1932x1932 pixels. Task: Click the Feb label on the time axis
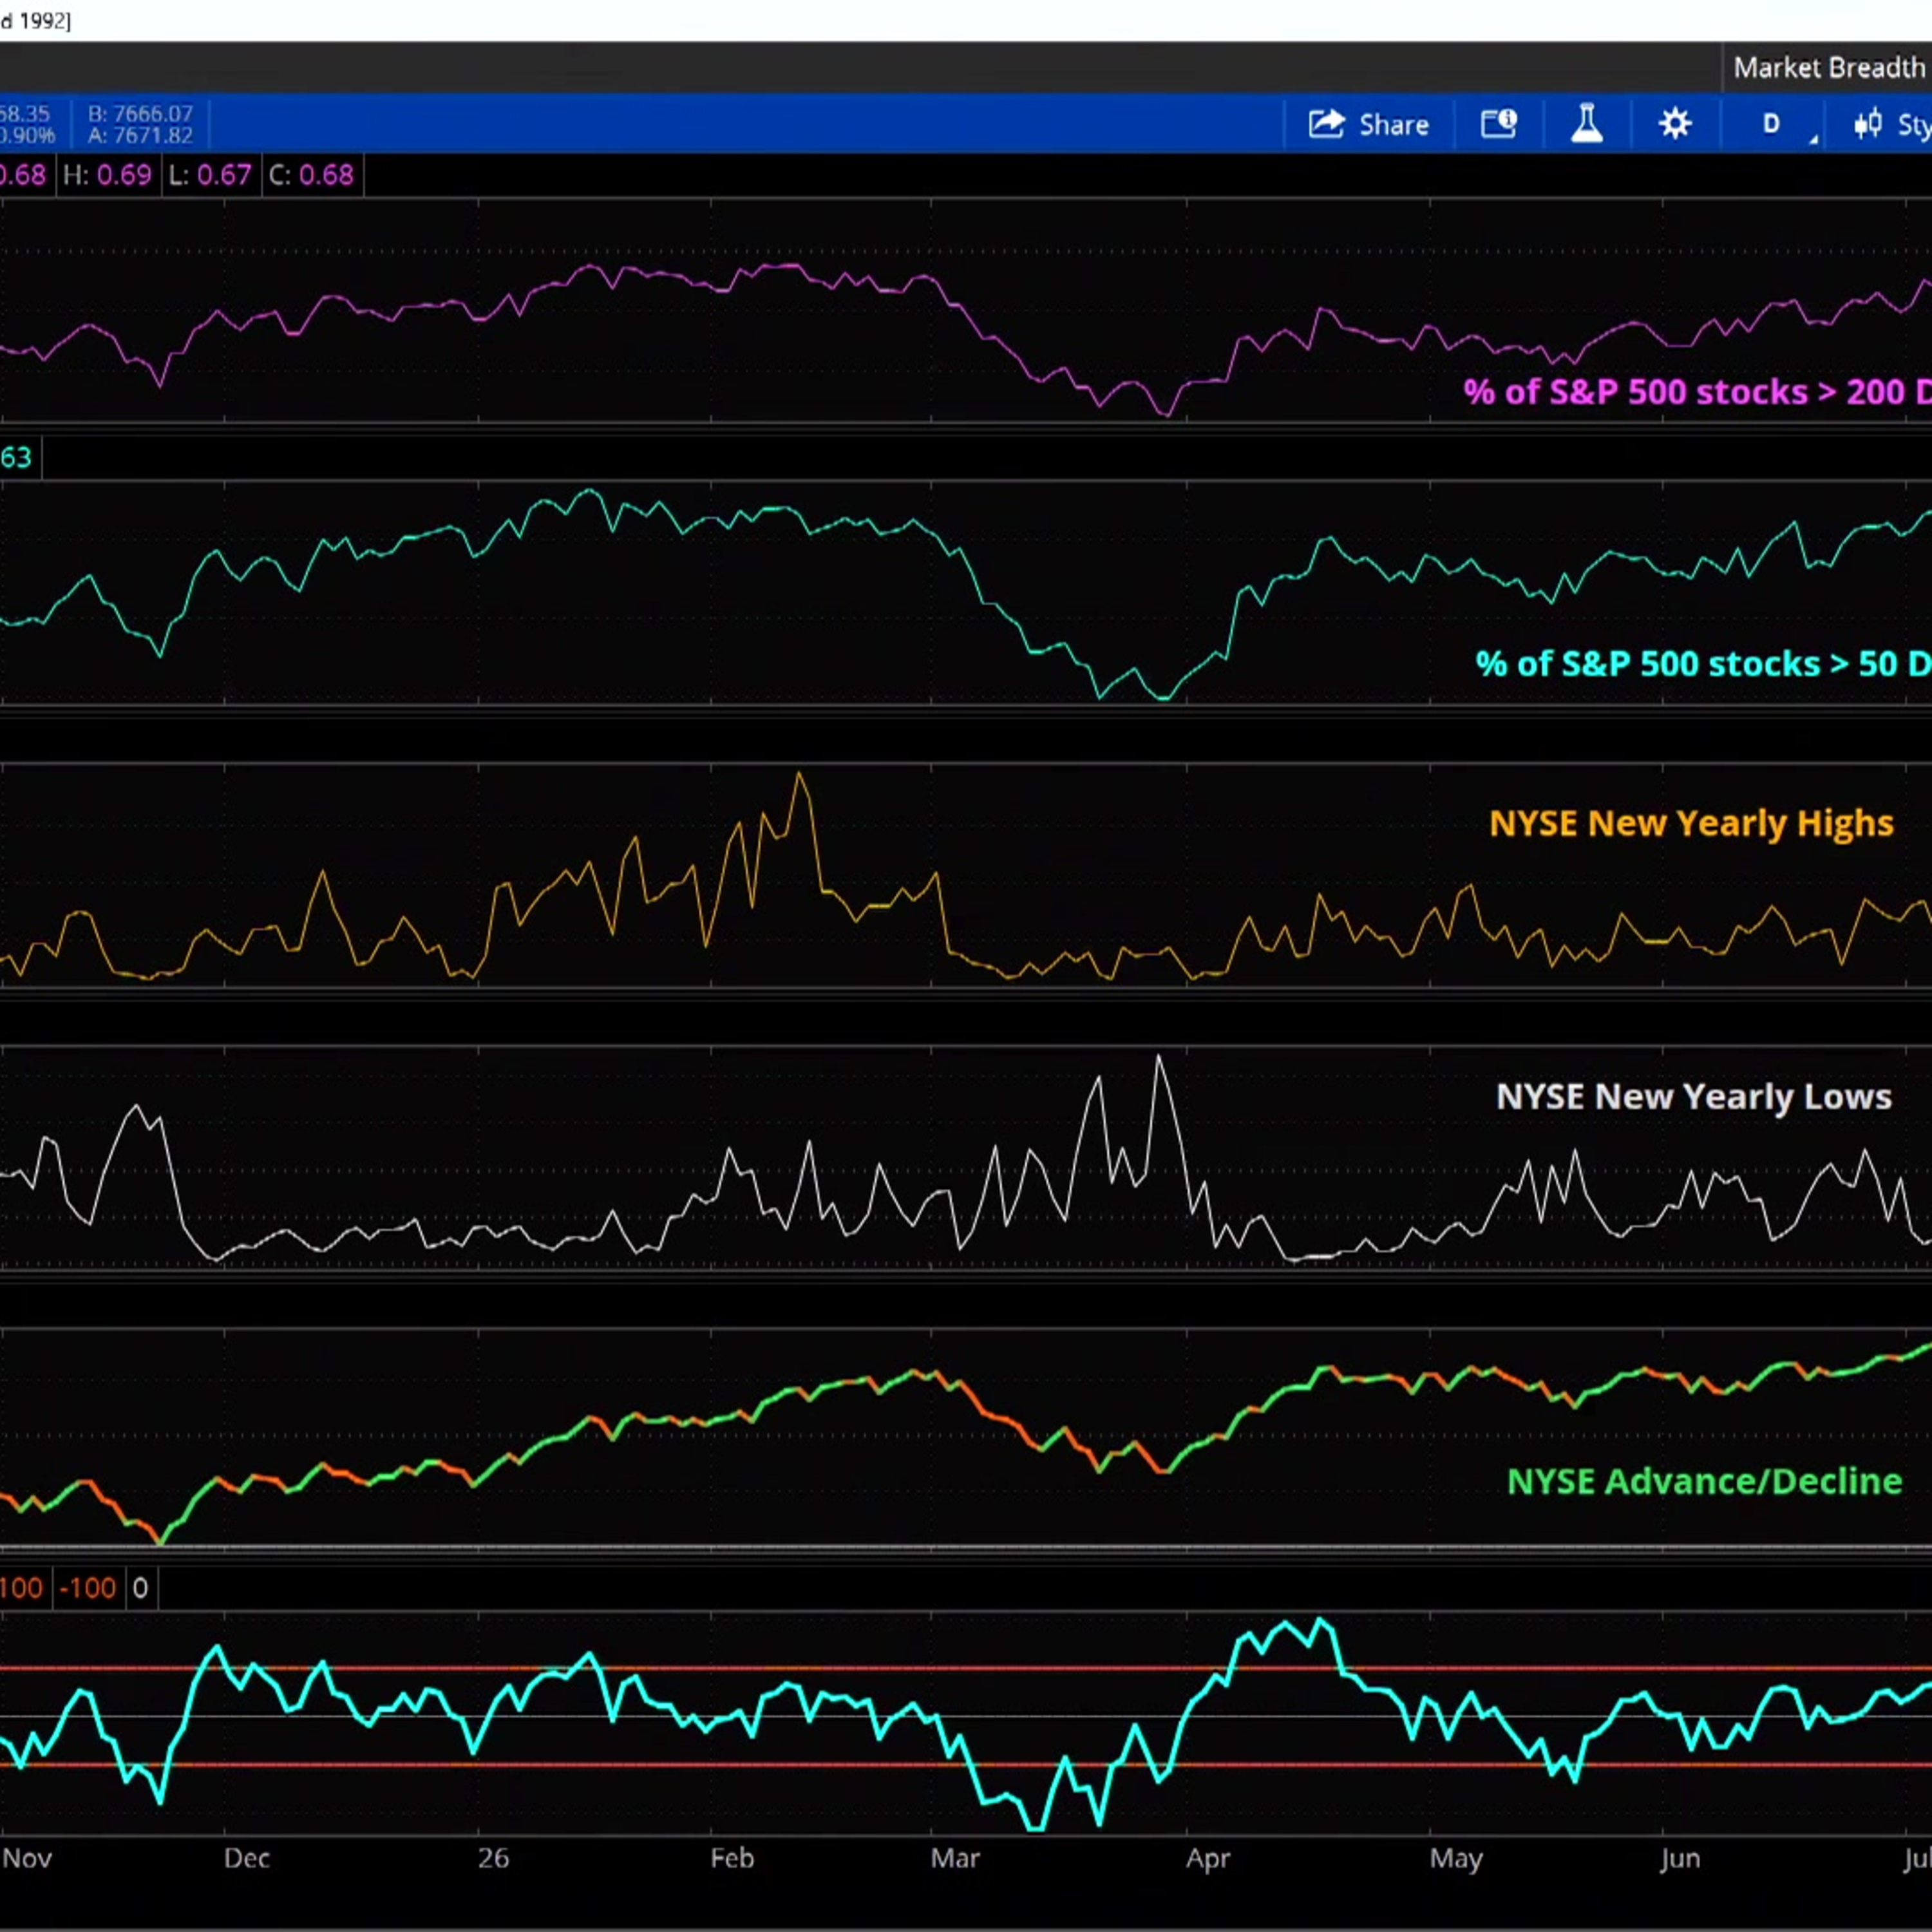(x=732, y=1858)
